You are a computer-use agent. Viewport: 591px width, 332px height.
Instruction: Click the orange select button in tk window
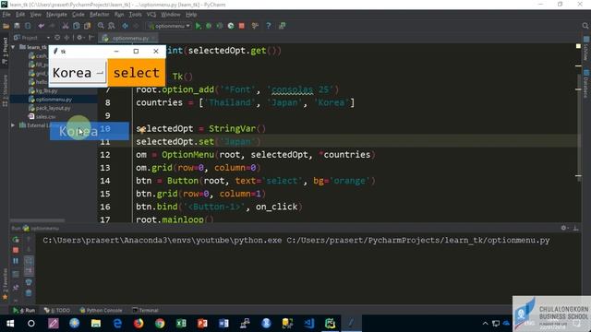137,73
